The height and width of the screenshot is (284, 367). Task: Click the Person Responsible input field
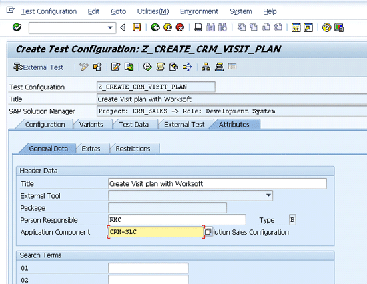point(177,220)
